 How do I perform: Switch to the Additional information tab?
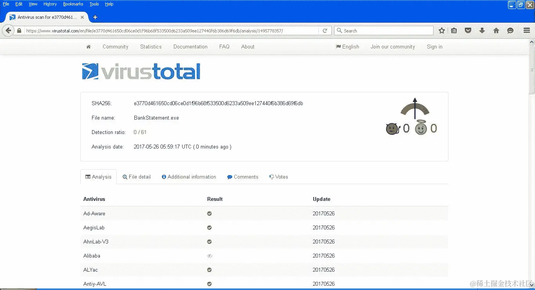[189, 177]
